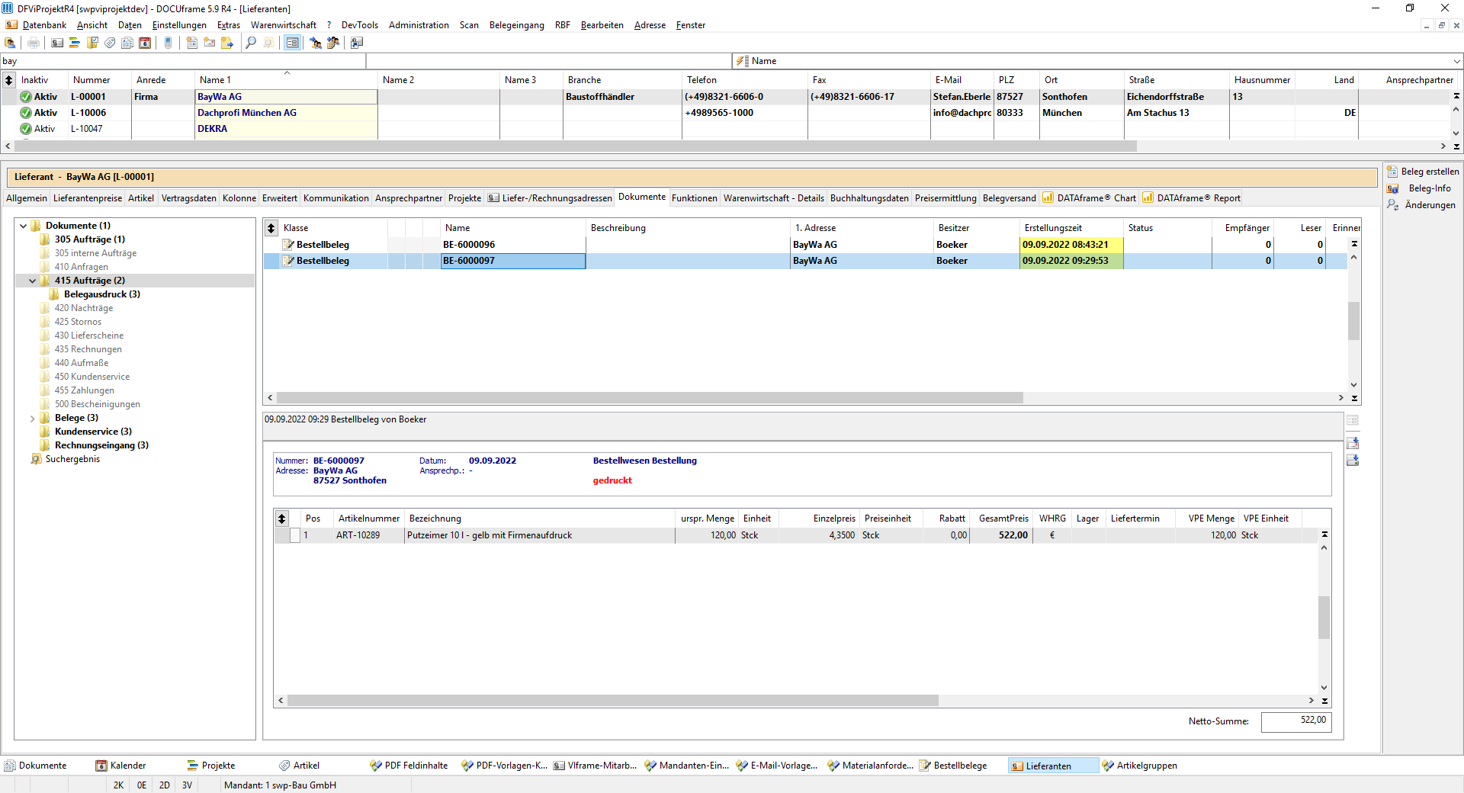The width and height of the screenshot is (1464, 793).
Task: Click the new document toolbar icon
Action: click(192, 43)
